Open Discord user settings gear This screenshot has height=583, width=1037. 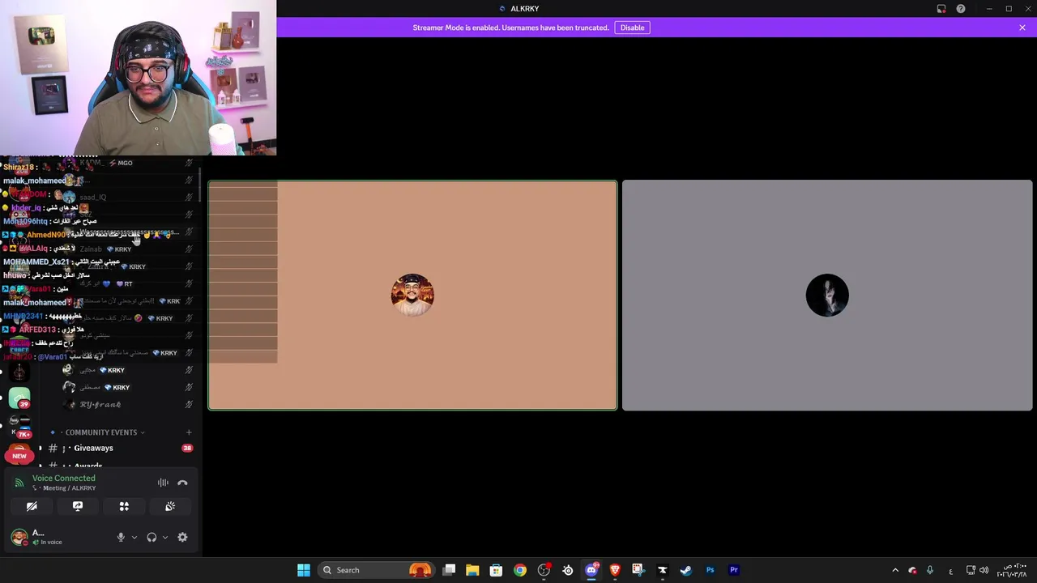point(182,537)
